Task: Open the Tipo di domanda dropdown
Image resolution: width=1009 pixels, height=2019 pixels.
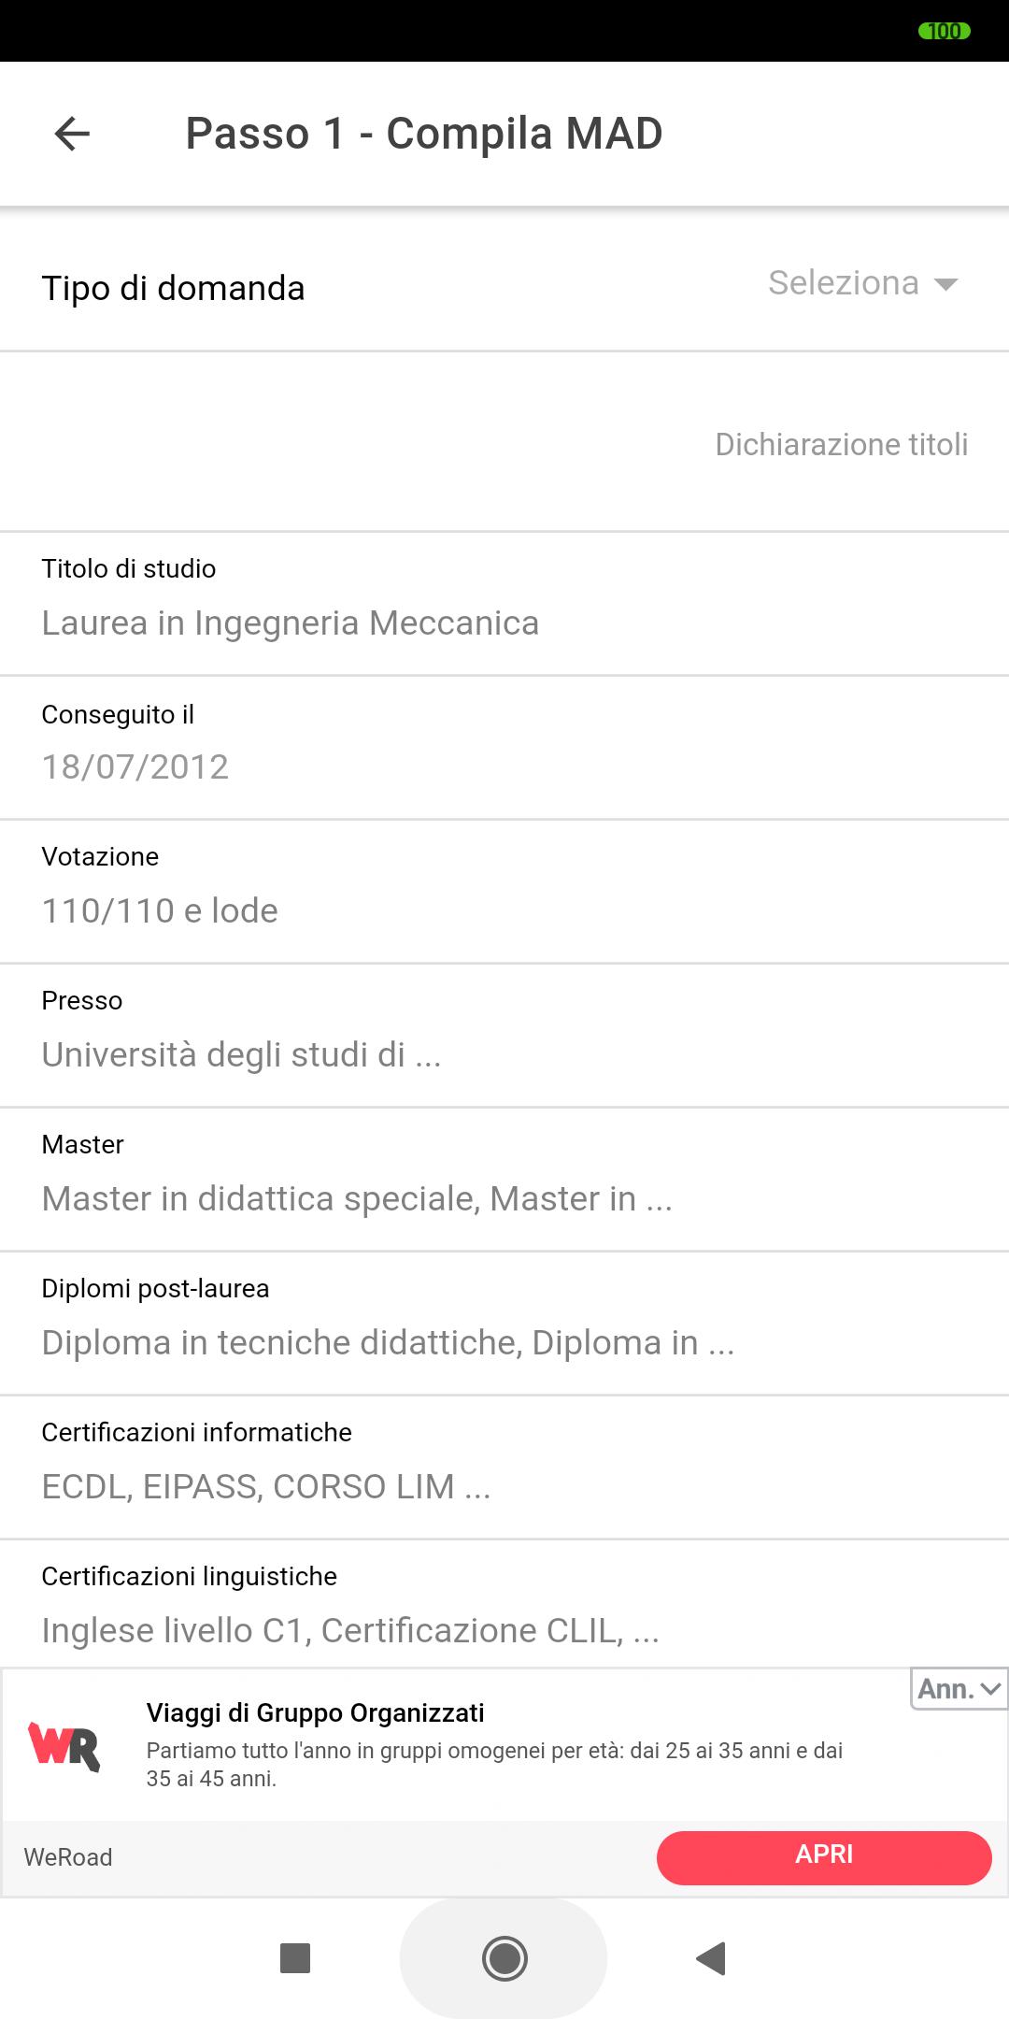Action: click(x=504, y=284)
